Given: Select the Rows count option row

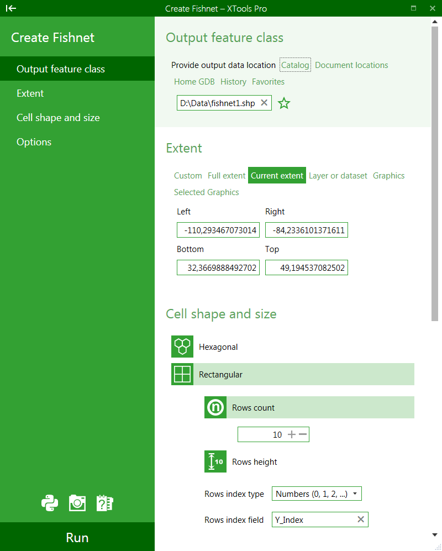Looking at the screenshot, I should click(309, 407).
